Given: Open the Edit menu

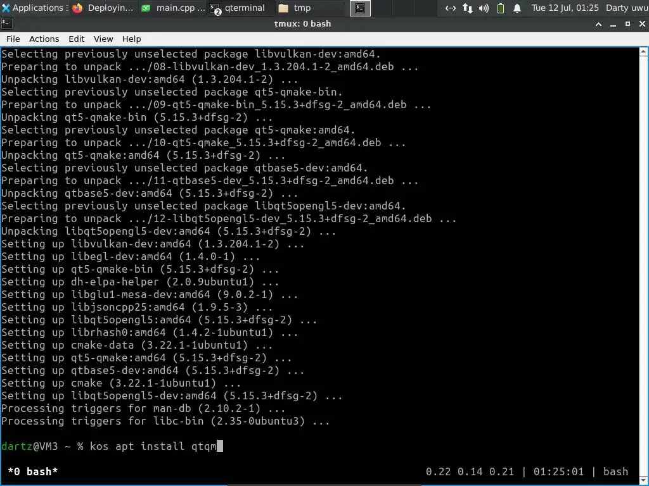Looking at the screenshot, I should (77, 39).
